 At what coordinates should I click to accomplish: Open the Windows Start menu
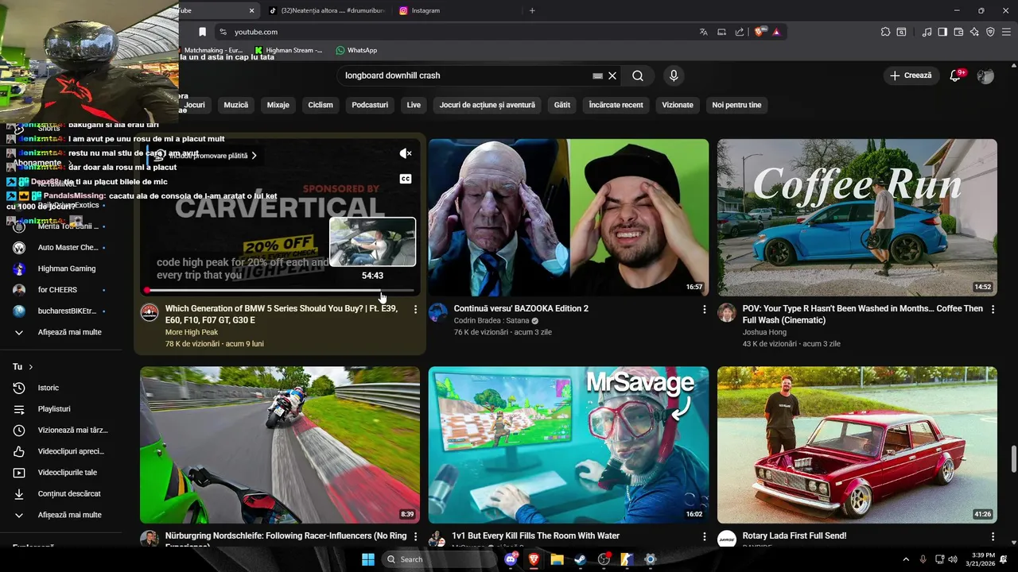[x=368, y=559]
